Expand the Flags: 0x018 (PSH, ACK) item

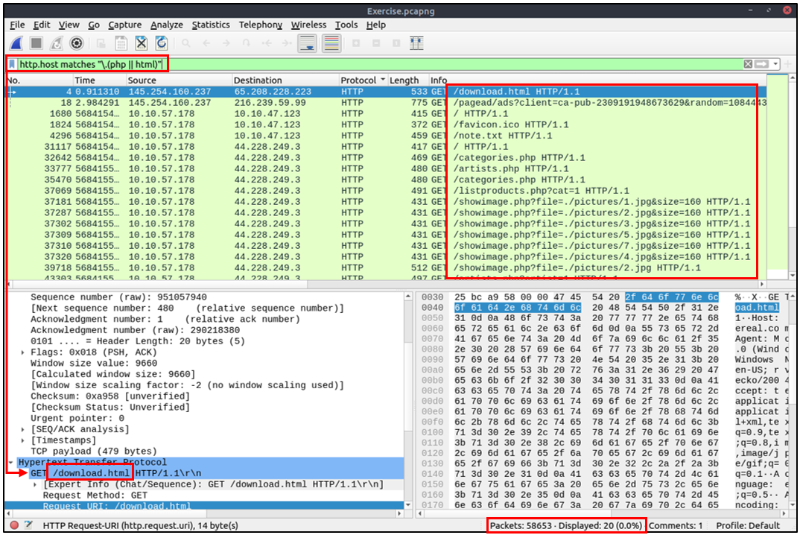click(24, 352)
